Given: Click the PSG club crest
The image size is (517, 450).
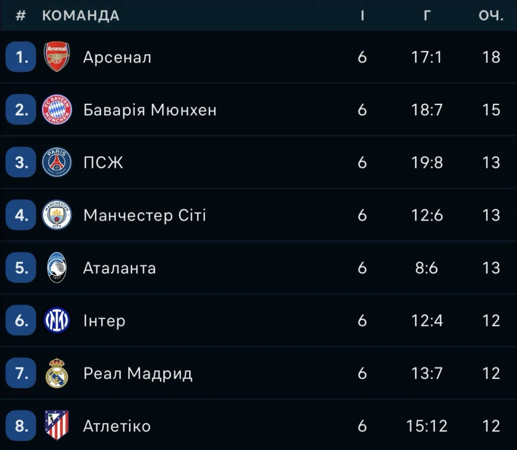Looking at the screenshot, I should pyautogui.click(x=57, y=162).
